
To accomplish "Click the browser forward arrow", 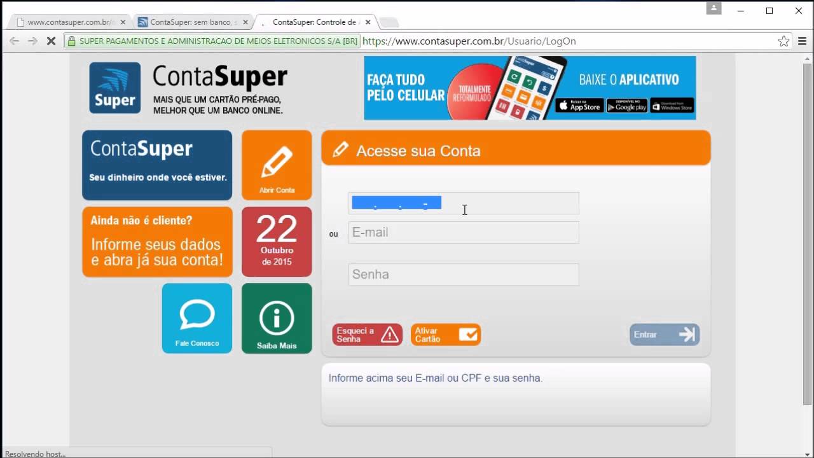I will tap(32, 41).
